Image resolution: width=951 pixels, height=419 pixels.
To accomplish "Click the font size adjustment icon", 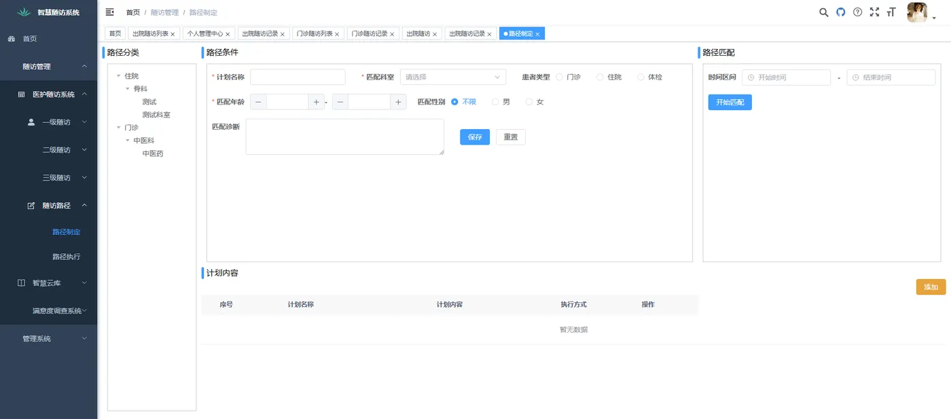I will pyautogui.click(x=891, y=12).
